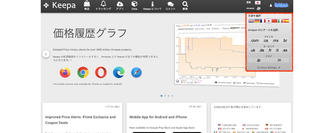Click the blurred username in the header
This screenshot has height=133, width=334.
tap(281, 5)
